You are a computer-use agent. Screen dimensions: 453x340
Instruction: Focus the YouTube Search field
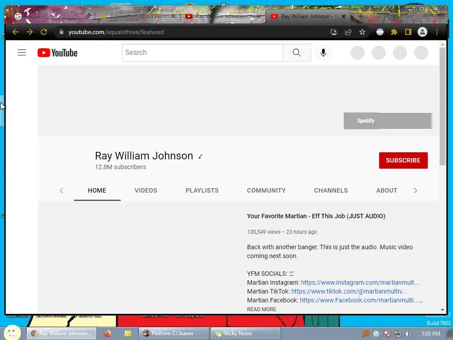[x=203, y=53]
